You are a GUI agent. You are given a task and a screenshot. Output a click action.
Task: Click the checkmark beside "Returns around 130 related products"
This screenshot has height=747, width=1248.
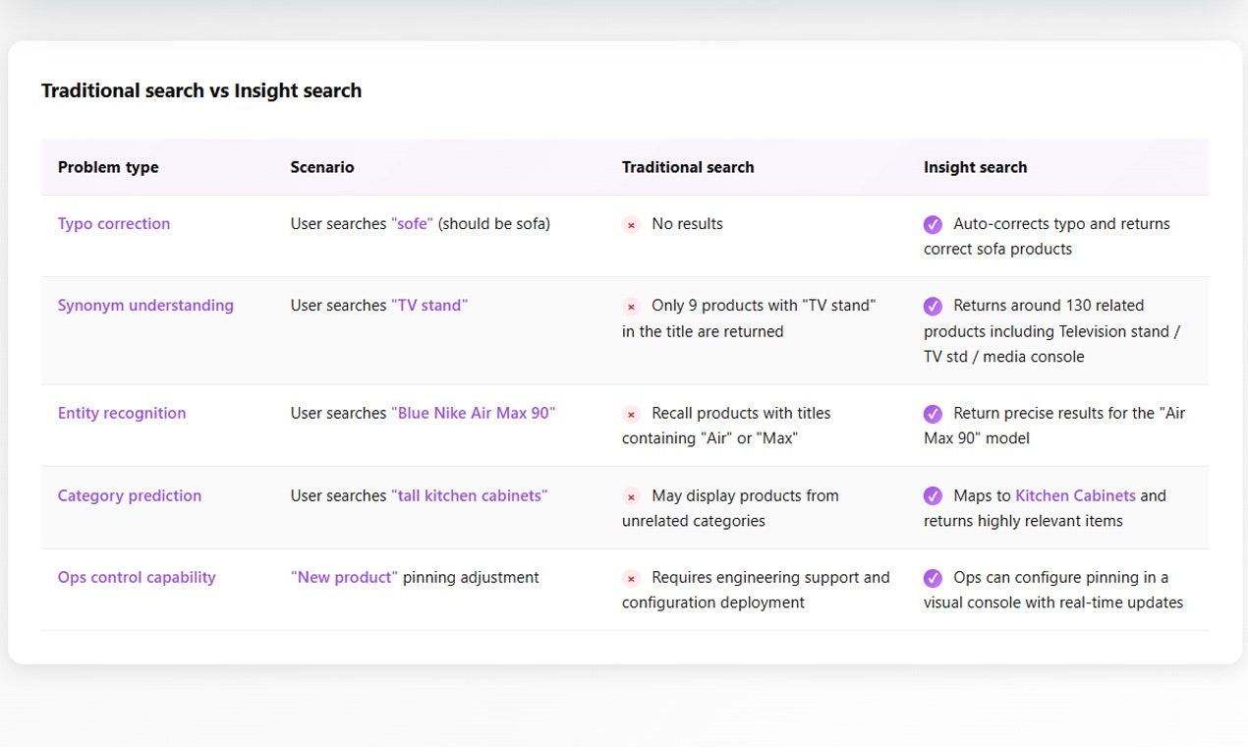click(933, 306)
